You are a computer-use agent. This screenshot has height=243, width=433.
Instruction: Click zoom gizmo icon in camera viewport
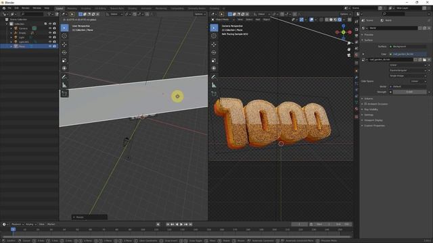tap(349, 43)
